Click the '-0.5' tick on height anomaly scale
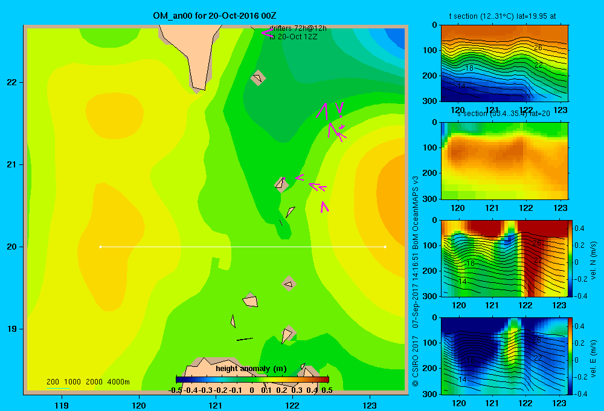Viewport: 604px width, 411px height. (175, 390)
